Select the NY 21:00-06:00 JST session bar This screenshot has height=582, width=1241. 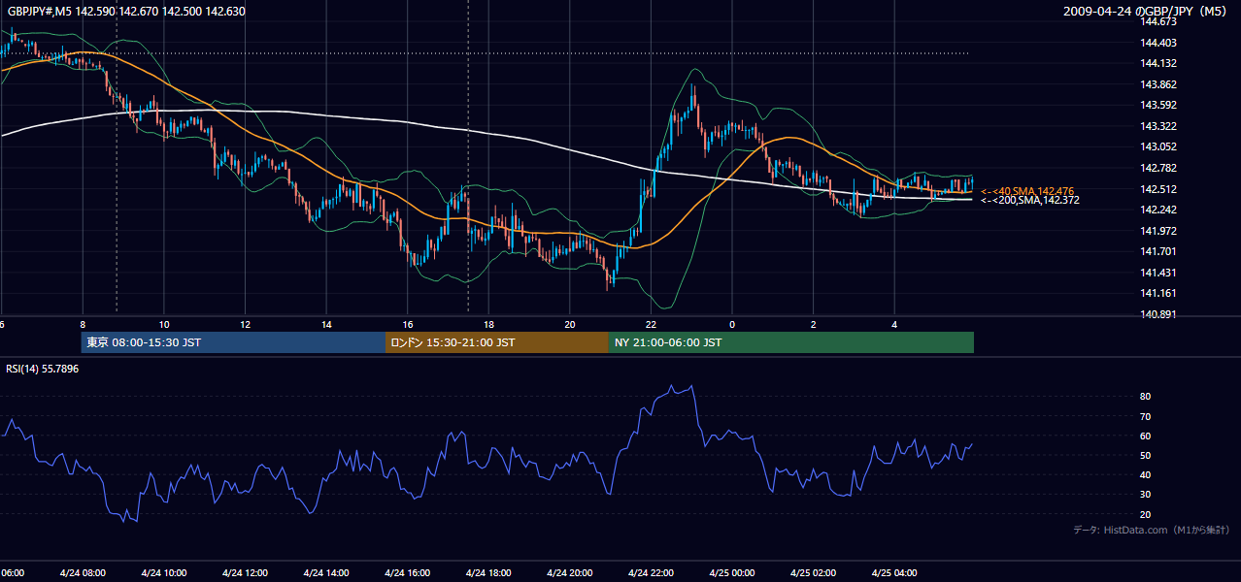click(791, 342)
